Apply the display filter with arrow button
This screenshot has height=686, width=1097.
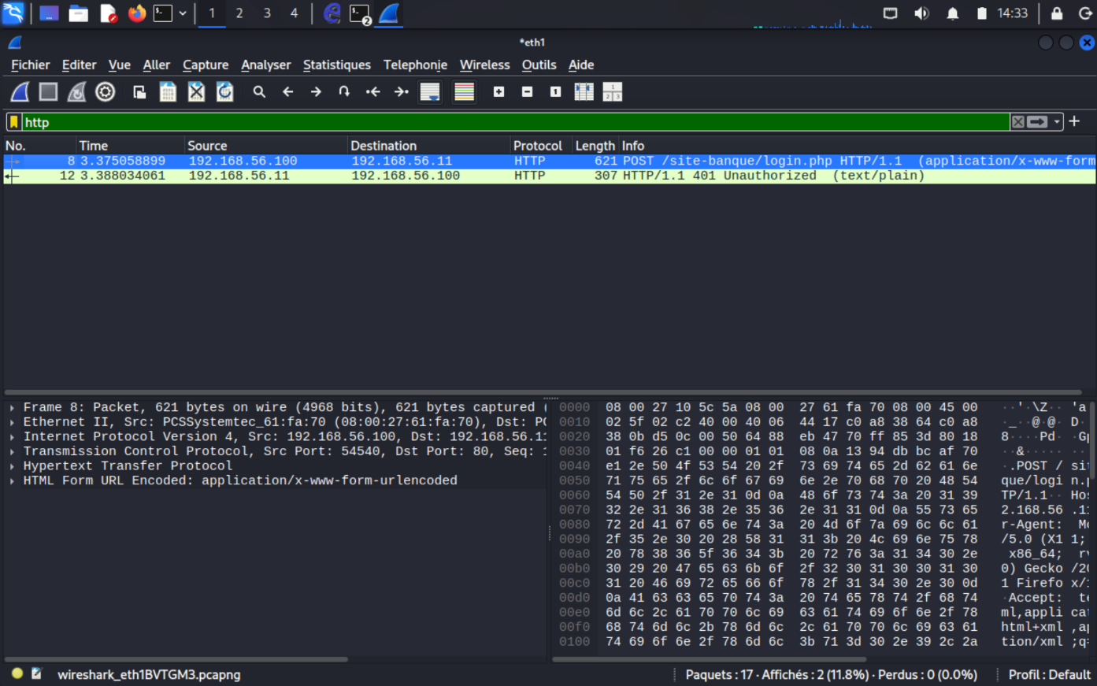(1036, 121)
